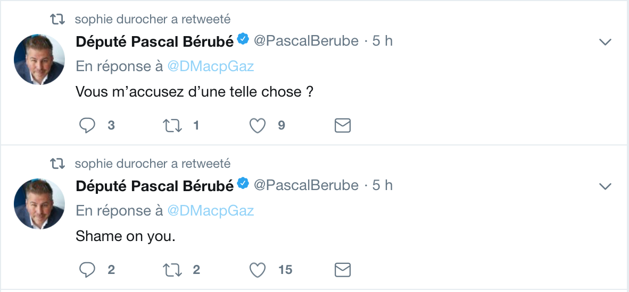View Pascal Bérubé's avatar on the second tweet
629x292 pixels.
click(x=39, y=204)
